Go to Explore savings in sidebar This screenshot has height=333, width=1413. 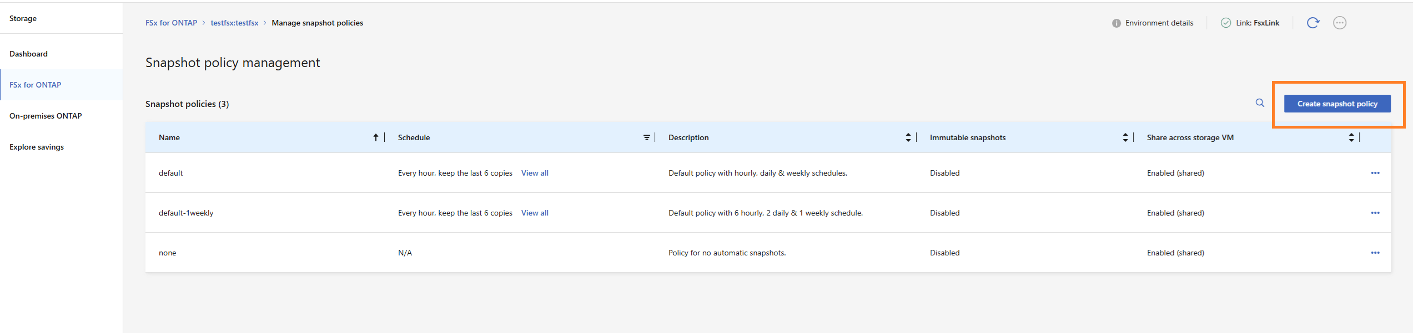pyautogui.click(x=37, y=147)
